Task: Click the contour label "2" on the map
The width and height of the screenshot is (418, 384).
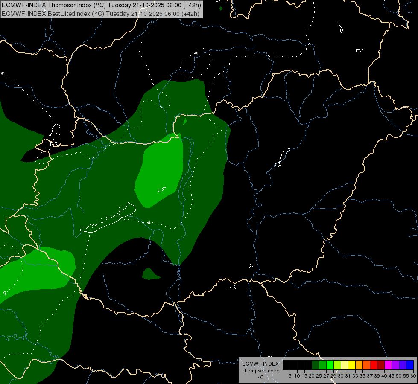Action: pos(5,294)
